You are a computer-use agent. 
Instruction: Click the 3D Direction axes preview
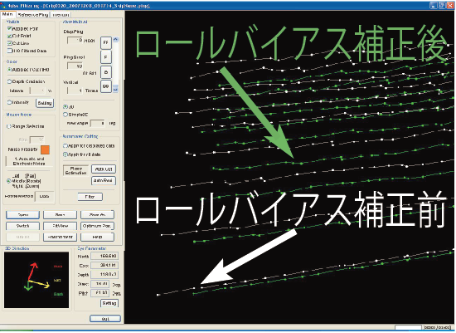click(x=36, y=280)
